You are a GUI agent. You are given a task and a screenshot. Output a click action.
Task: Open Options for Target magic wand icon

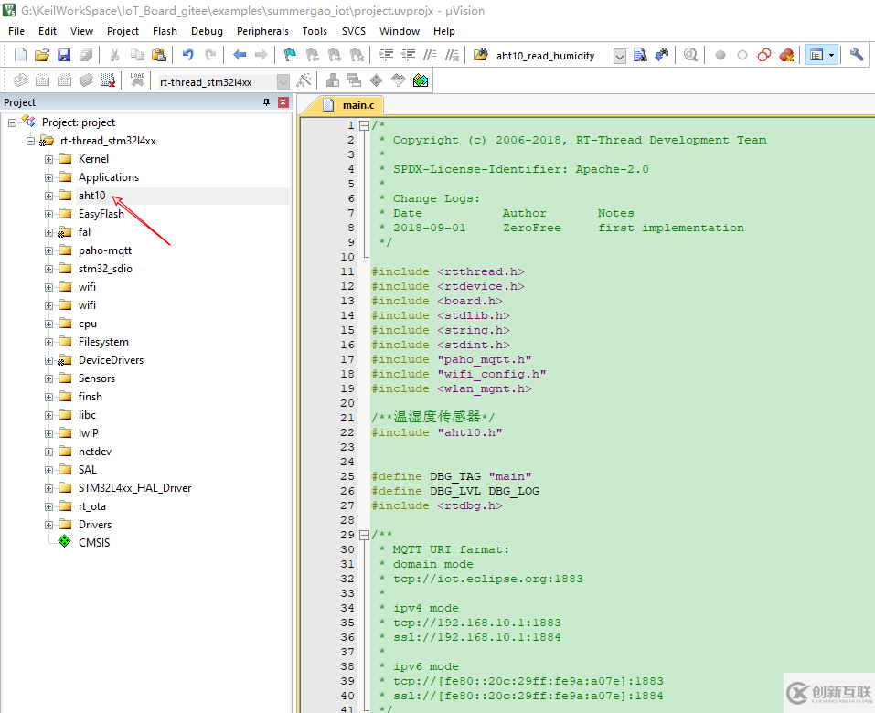click(304, 81)
